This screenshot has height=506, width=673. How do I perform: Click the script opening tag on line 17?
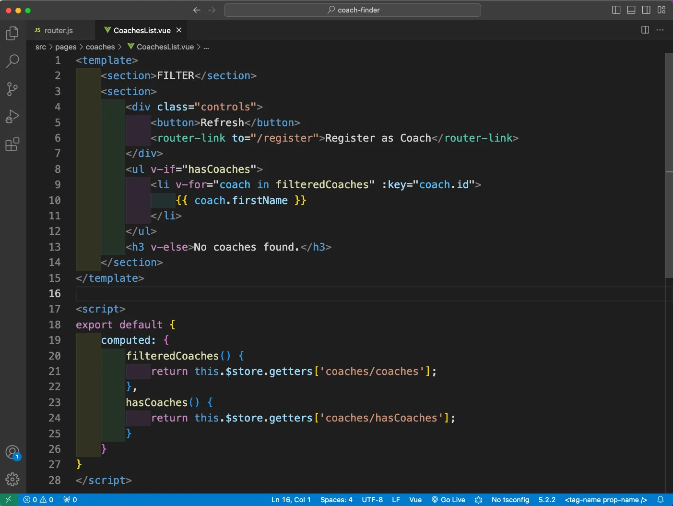tap(101, 309)
